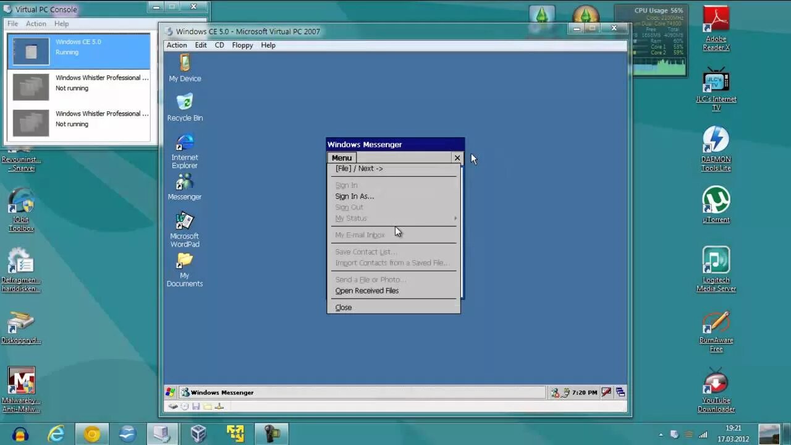The height and width of the screenshot is (445, 791).
Task: Open the IObit Toolbox desktop shortcut
Action: (x=22, y=210)
